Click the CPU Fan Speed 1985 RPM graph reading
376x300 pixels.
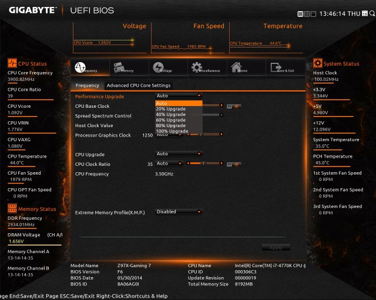pyautogui.click(x=179, y=46)
